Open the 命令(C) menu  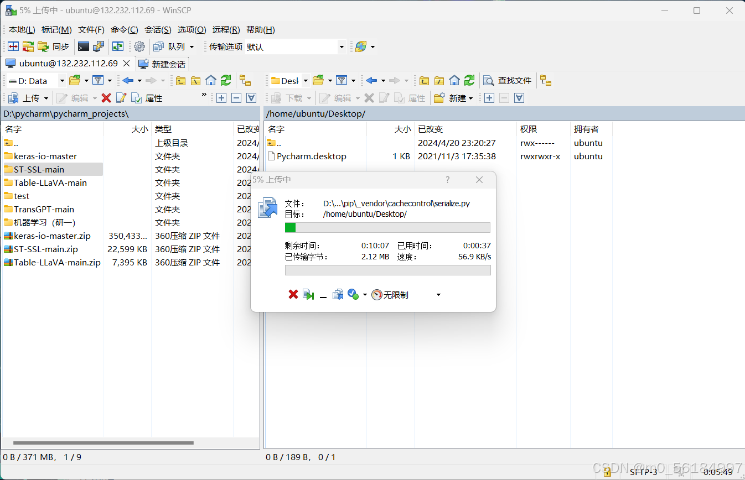click(x=125, y=30)
